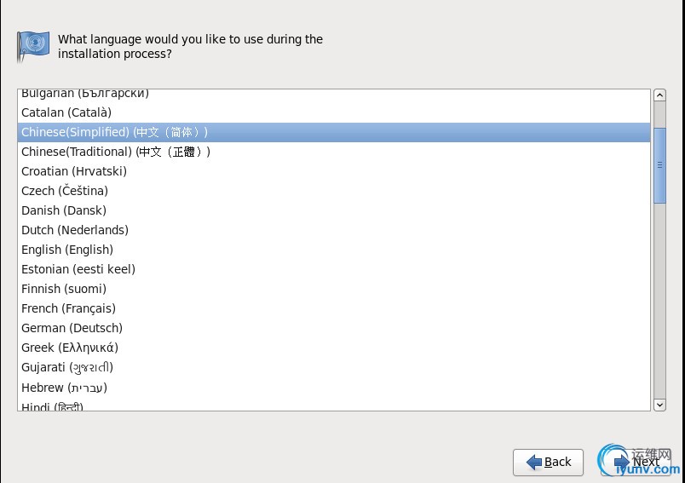Image resolution: width=685 pixels, height=483 pixels.
Task: Select Chinese(Traditional) in the list
Action: coord(115,152)
